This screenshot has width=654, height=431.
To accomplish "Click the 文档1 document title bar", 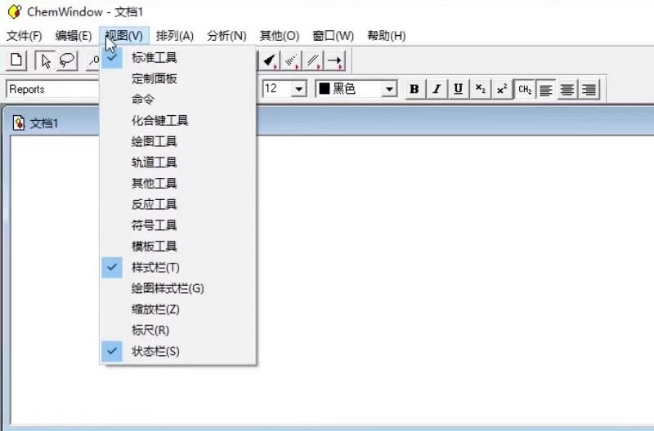I will (x=329, y=122).
